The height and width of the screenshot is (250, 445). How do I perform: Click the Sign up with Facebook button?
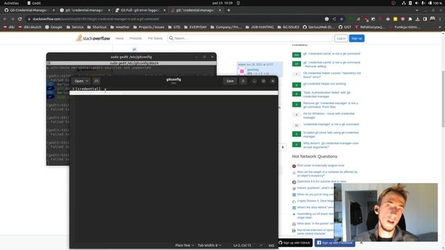[334, 242]
